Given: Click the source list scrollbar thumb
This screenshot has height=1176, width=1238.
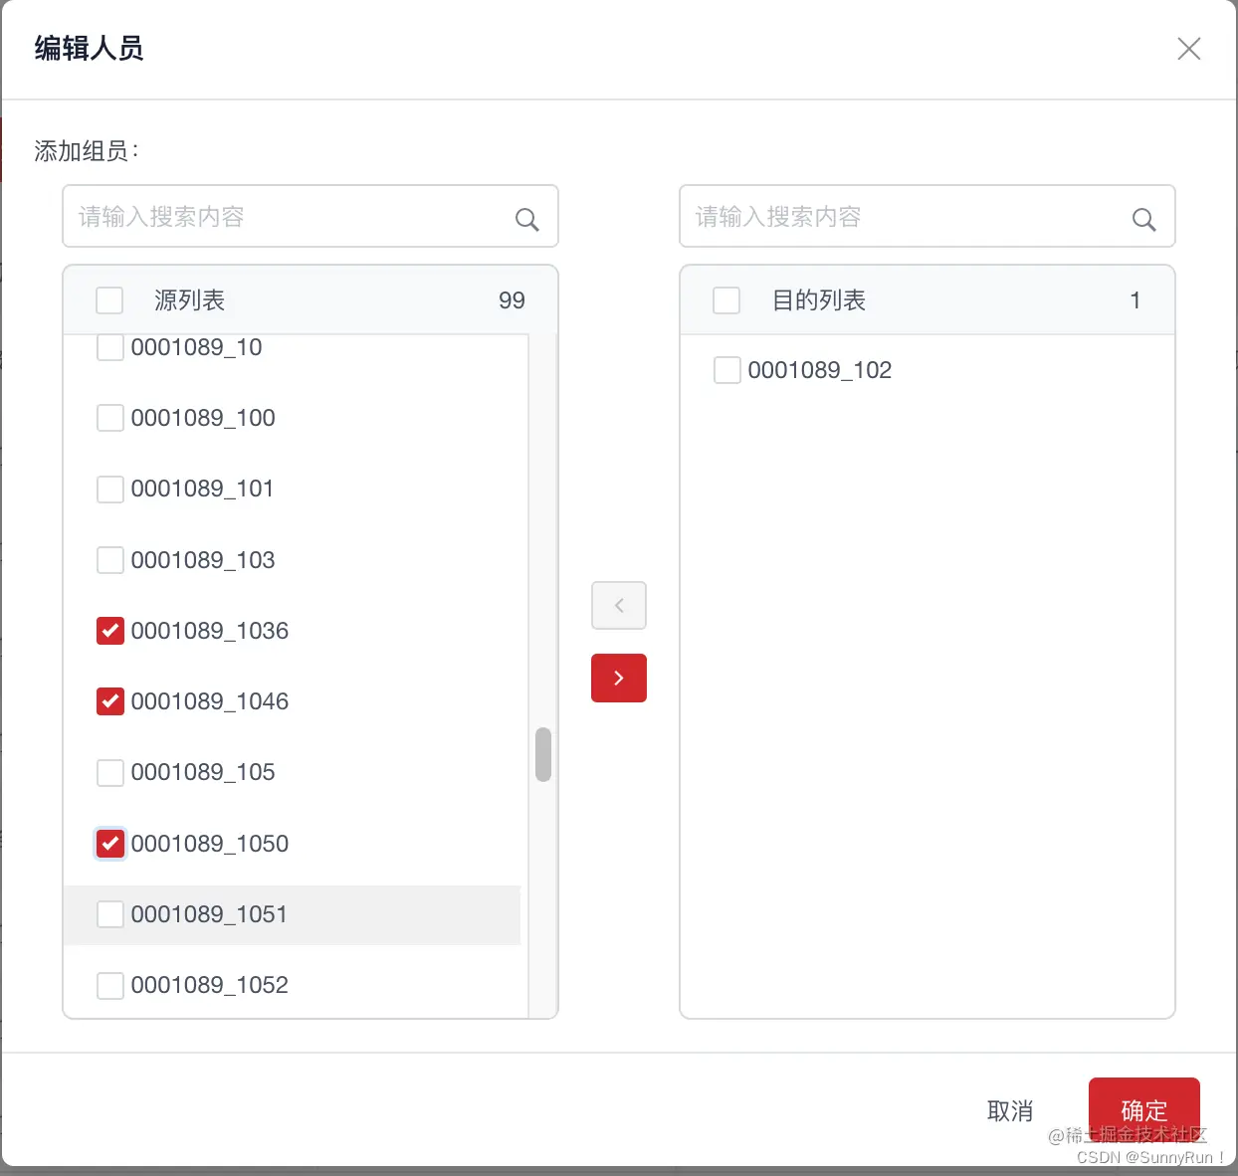Looking at the screenshot, I should 543,754.
